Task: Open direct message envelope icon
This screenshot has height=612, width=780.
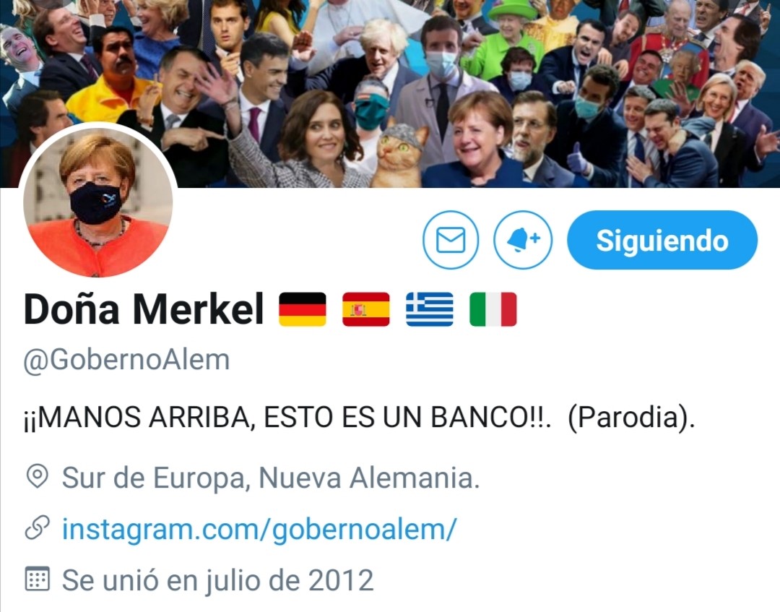Action: pos(451,240)
